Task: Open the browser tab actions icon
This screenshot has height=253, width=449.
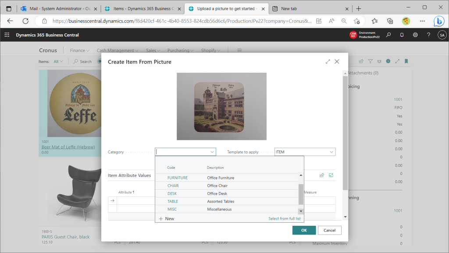Action: (x=9, y=9)
